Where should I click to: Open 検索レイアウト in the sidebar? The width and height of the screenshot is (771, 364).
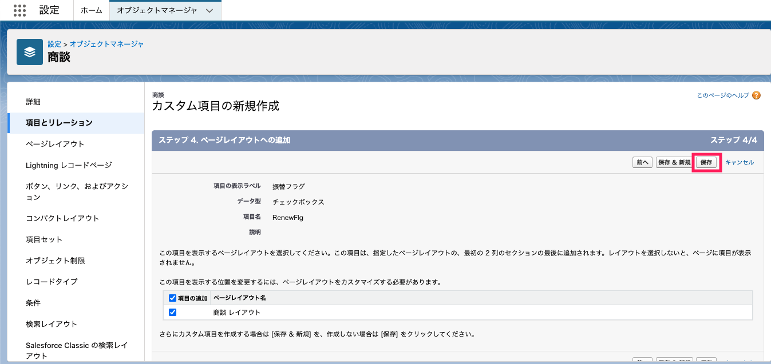52,324
